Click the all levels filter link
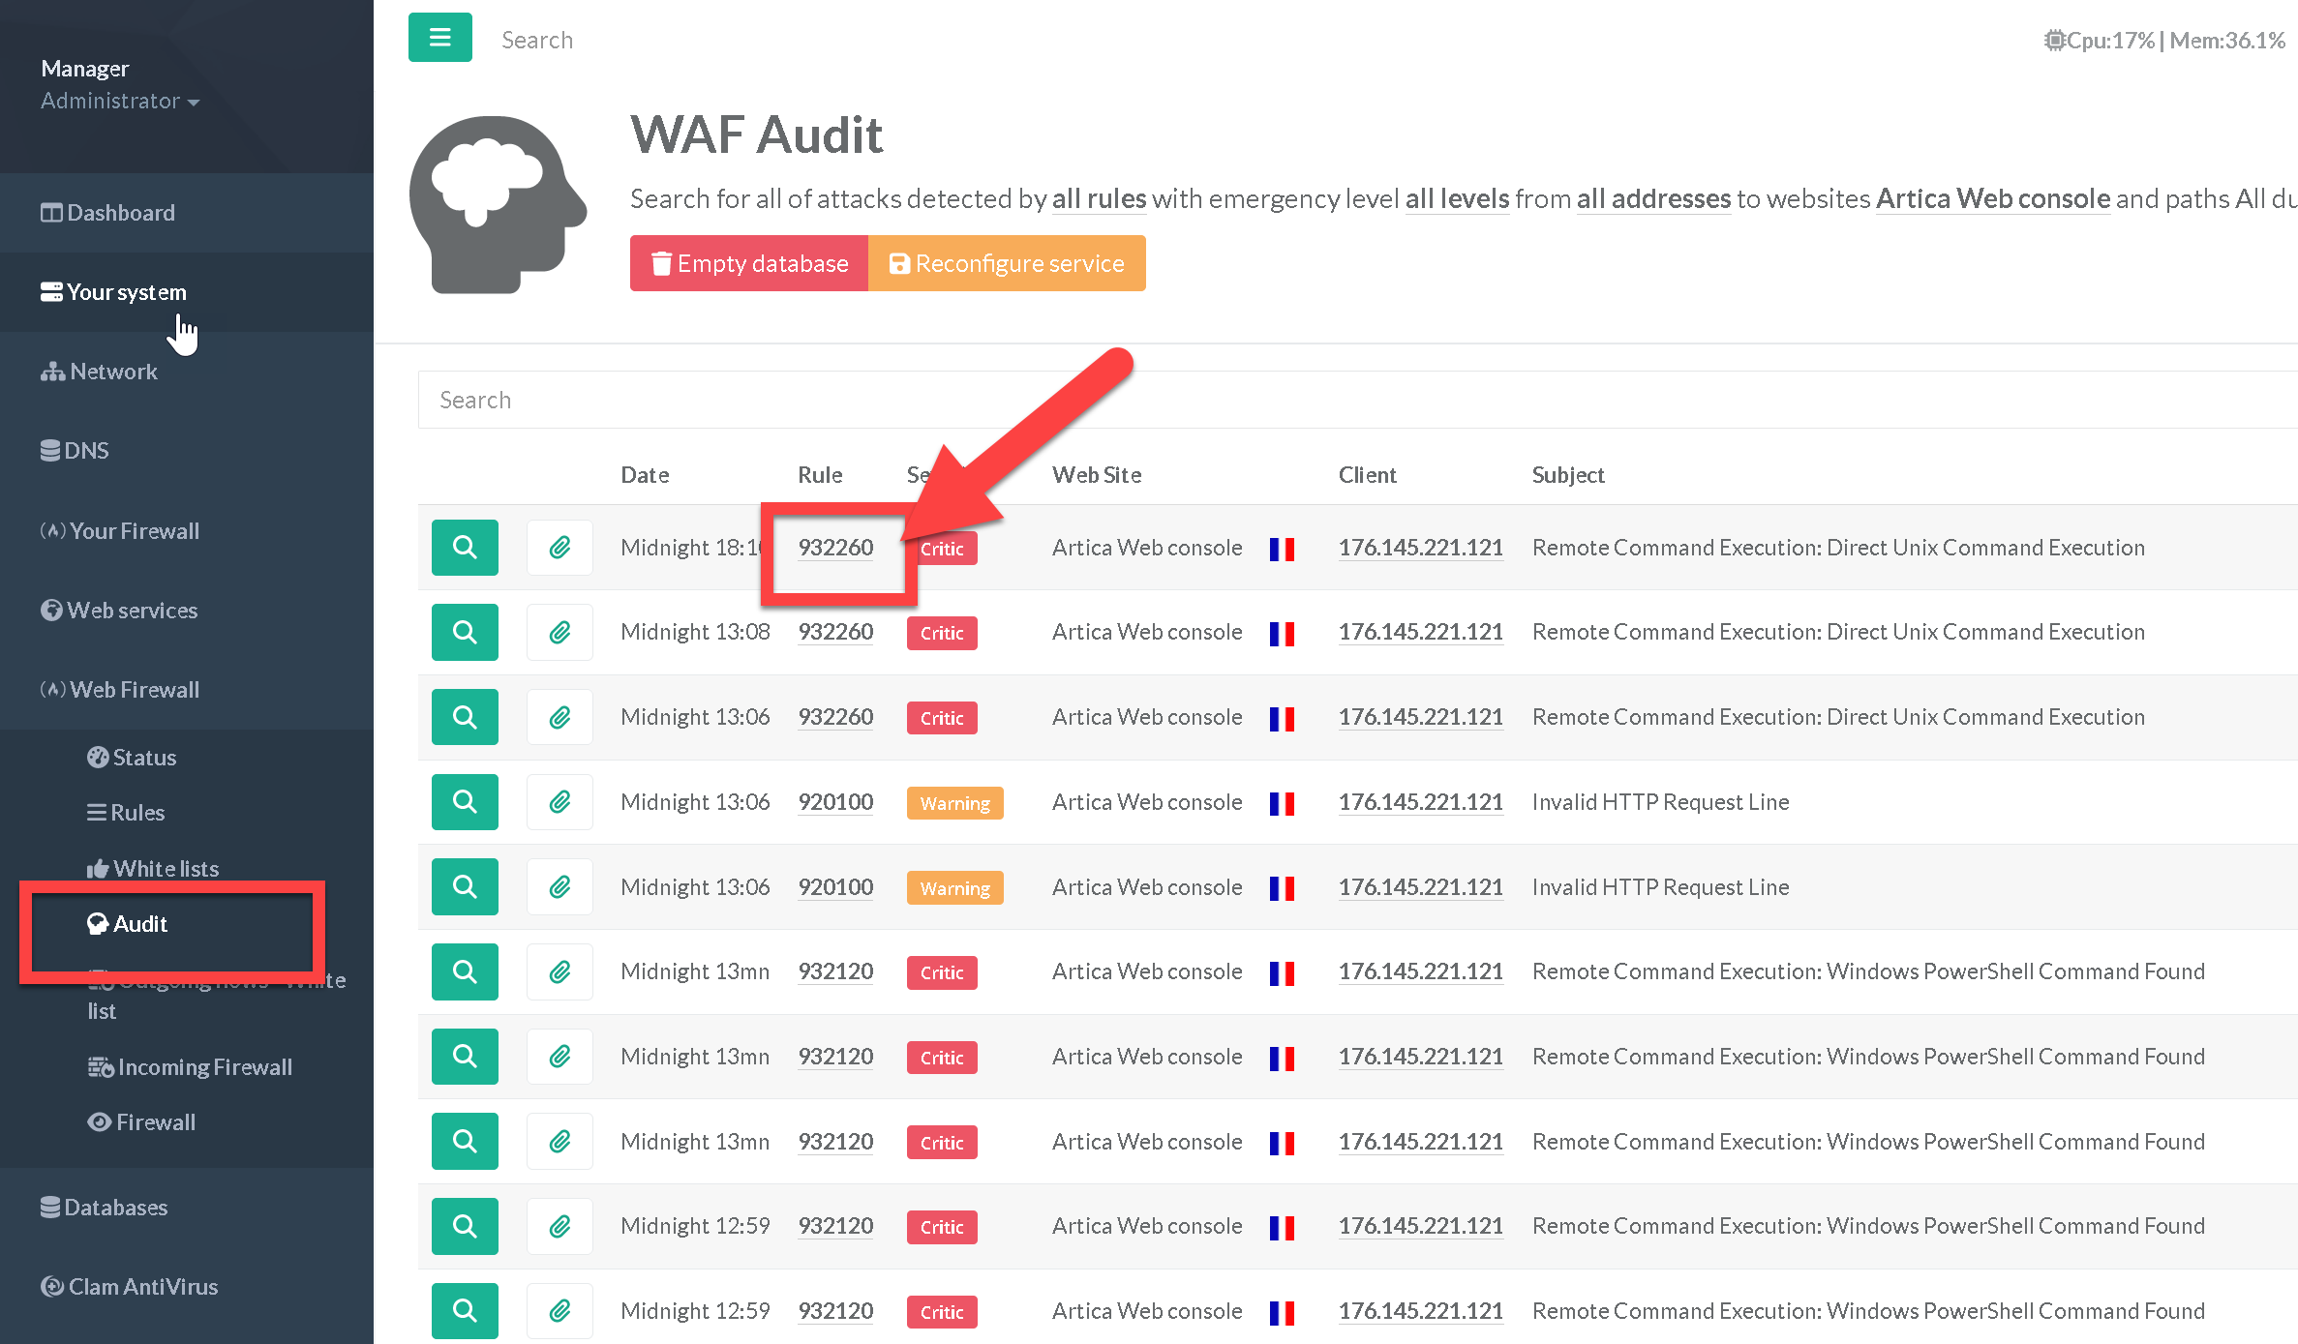The width and height of the screenshot is (2298, 1344). [x=1457, y=198]
